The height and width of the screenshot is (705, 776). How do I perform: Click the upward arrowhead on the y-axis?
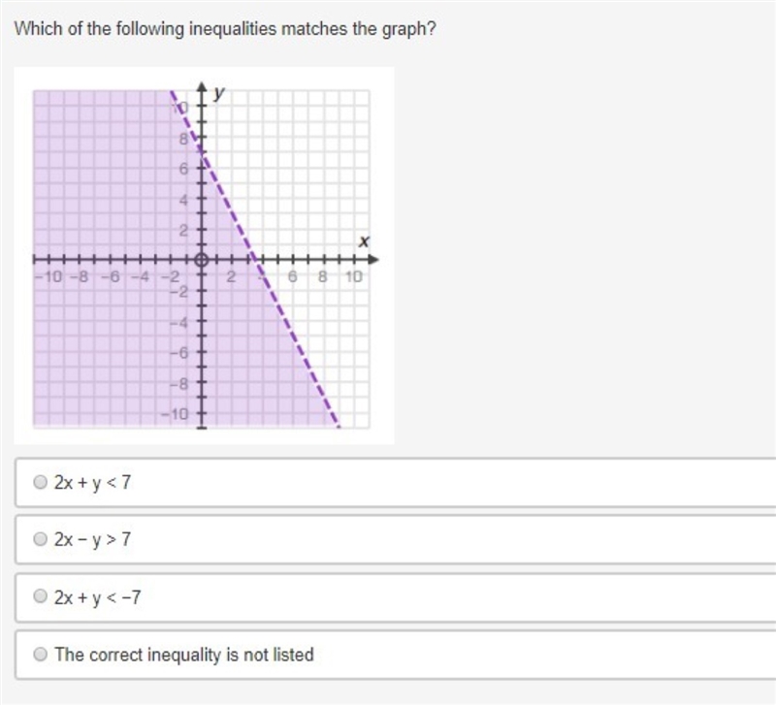pos(202,86)
